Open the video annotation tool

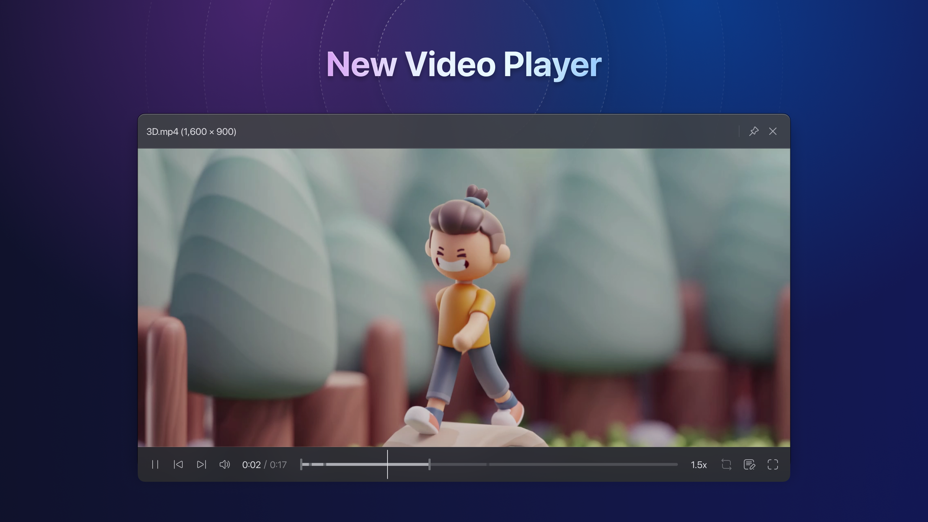[x=750, y=465]
